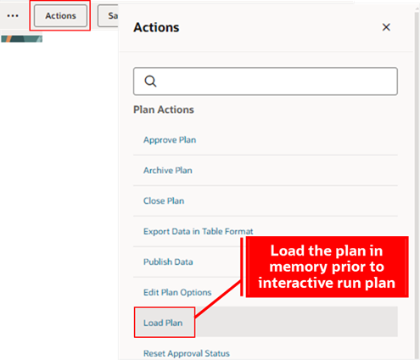Close the Actions panel with X
The height and width of the screenshot is (360, 420).
click(386, 27)
